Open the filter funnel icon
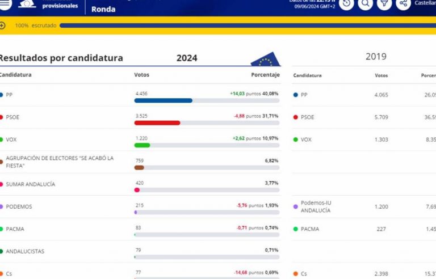This screenshot has height=279, width=436. point(384,3)
